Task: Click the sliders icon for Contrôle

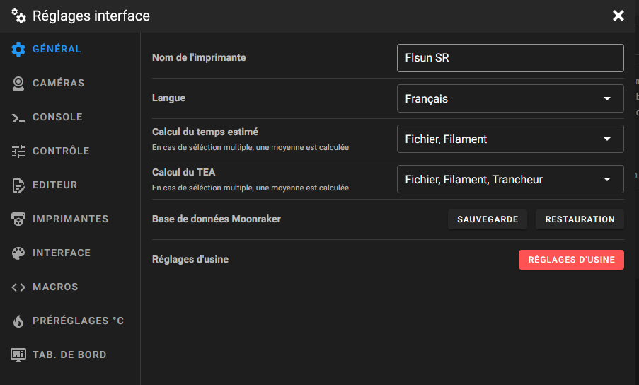Action: click(x=18, y=151)
